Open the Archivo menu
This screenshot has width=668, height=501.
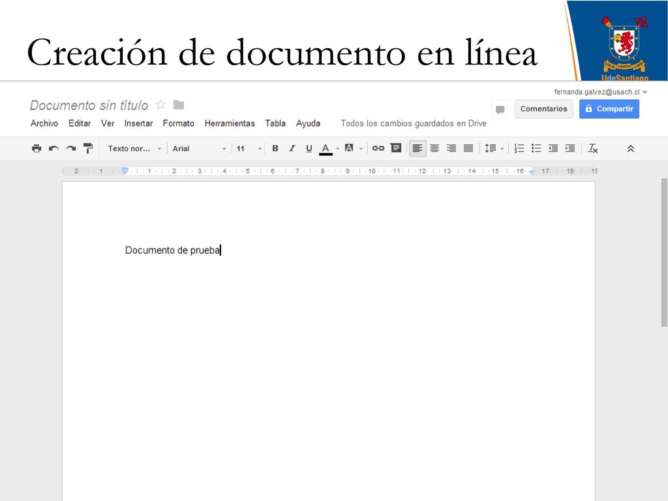(44, 123)
